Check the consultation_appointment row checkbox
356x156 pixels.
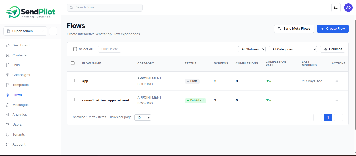(x=73, y=100)
